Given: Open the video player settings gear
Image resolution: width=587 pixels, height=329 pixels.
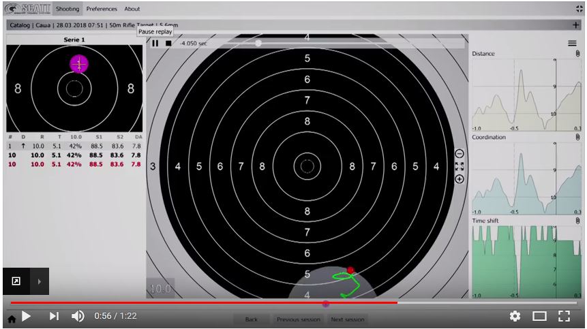Looking at the screenshot, I should (515, 316).
